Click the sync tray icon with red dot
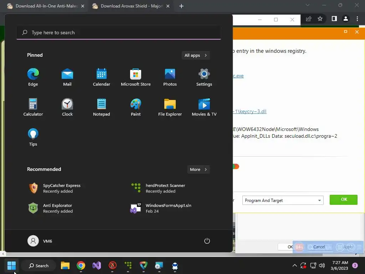The image size is (365, 274). click(x=303, y=265)
